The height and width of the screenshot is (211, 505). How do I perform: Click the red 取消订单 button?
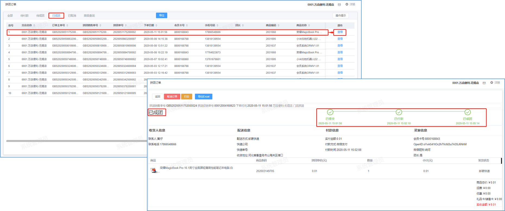[172, 97]
